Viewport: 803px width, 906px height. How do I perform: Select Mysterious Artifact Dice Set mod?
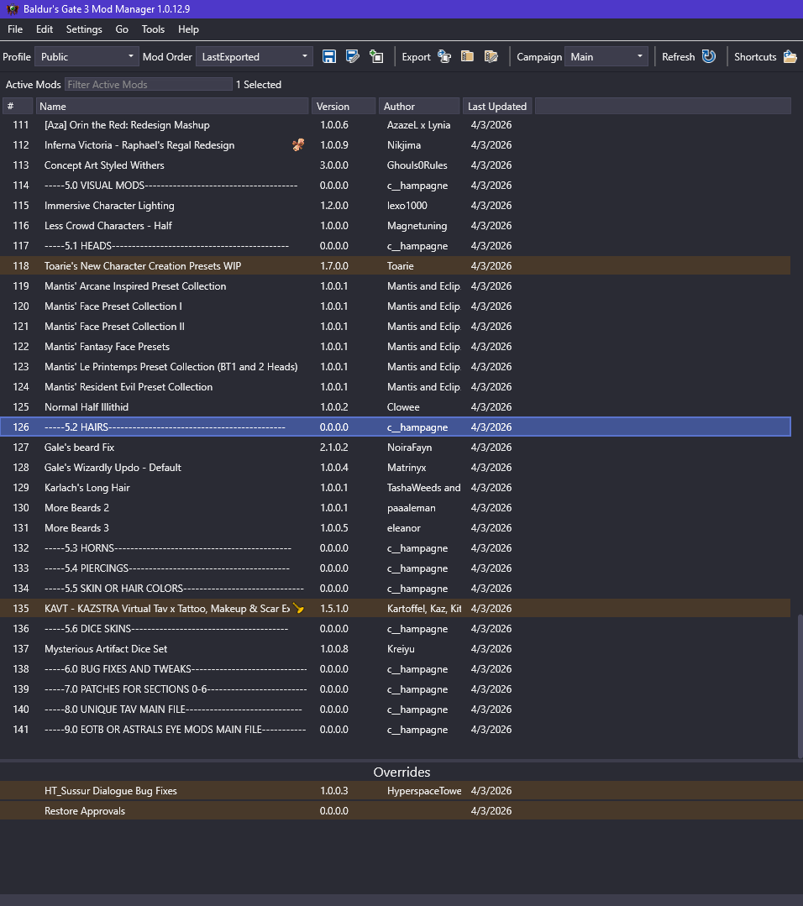tap(396, 649)
